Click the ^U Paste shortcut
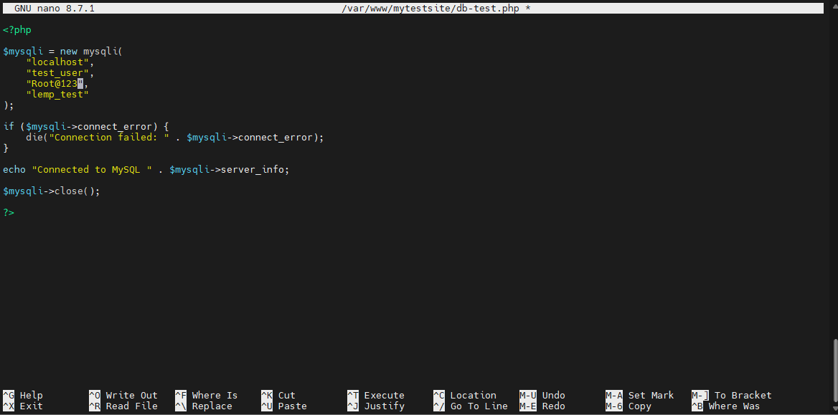The image size is (838, 415). (x=284, y=406)
